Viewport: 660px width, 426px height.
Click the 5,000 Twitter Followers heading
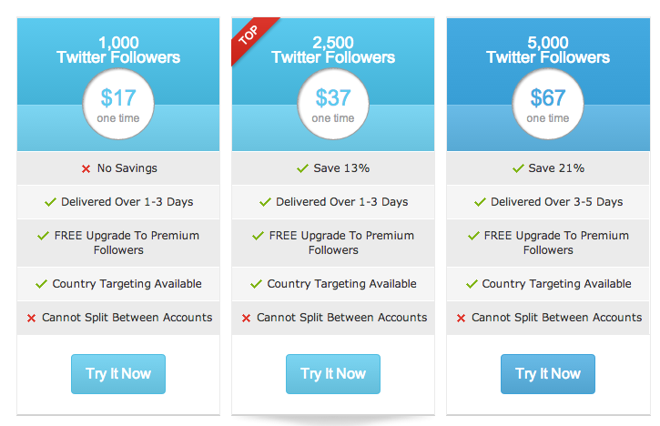[x=548, y=50]
